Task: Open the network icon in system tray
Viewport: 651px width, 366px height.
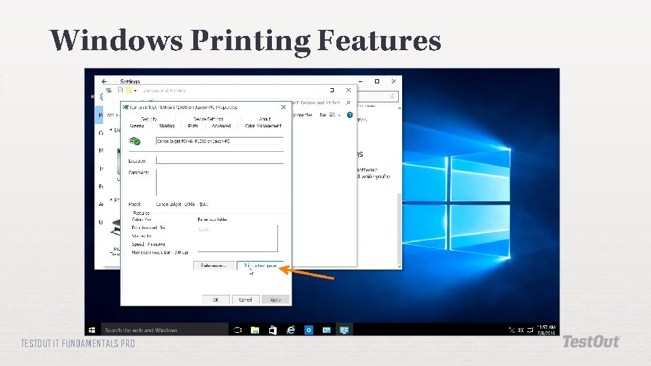Action: [x=512, y=330]
